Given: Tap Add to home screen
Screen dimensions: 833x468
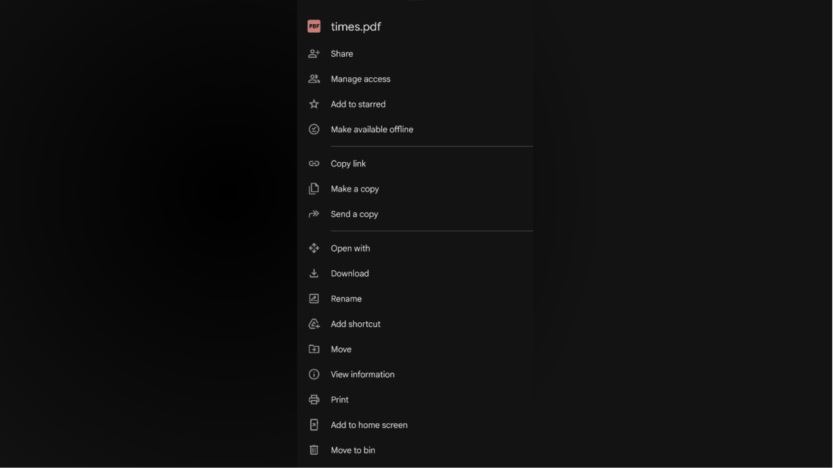Looking at the screenshot, I should click(369, 425).
